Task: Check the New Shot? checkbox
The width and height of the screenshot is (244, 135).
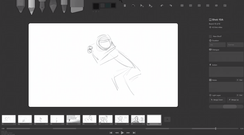Action: (x=210, y=37)
